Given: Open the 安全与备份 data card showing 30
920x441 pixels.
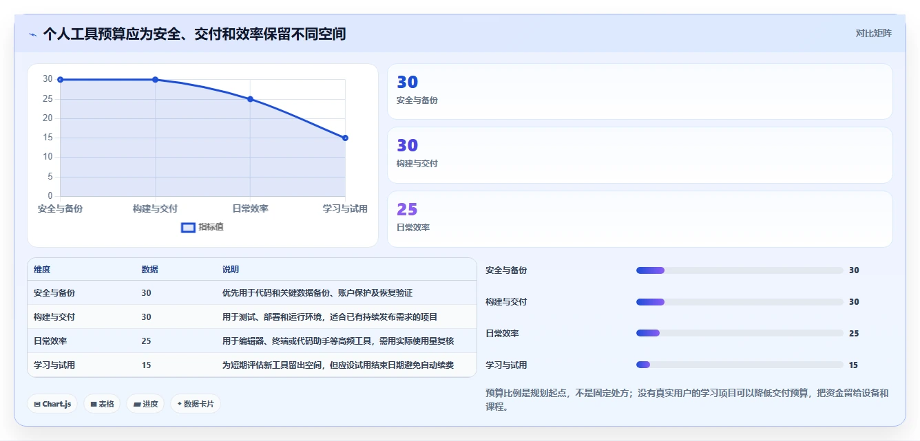Looking at the screenshot, I should coord(640,92).
